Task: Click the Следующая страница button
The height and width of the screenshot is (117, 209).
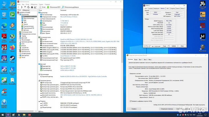Action: click(167, 109)
